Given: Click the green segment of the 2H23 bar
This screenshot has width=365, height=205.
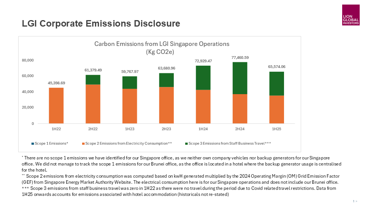Looking at the screenshot, I should pos(167,80).
